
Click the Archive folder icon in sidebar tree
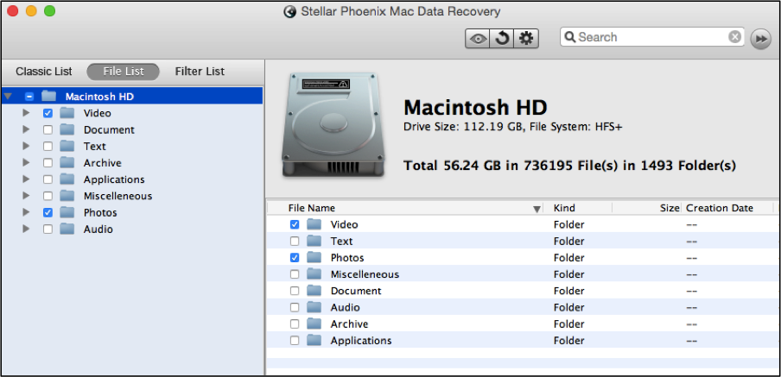[x=67, y=163]
